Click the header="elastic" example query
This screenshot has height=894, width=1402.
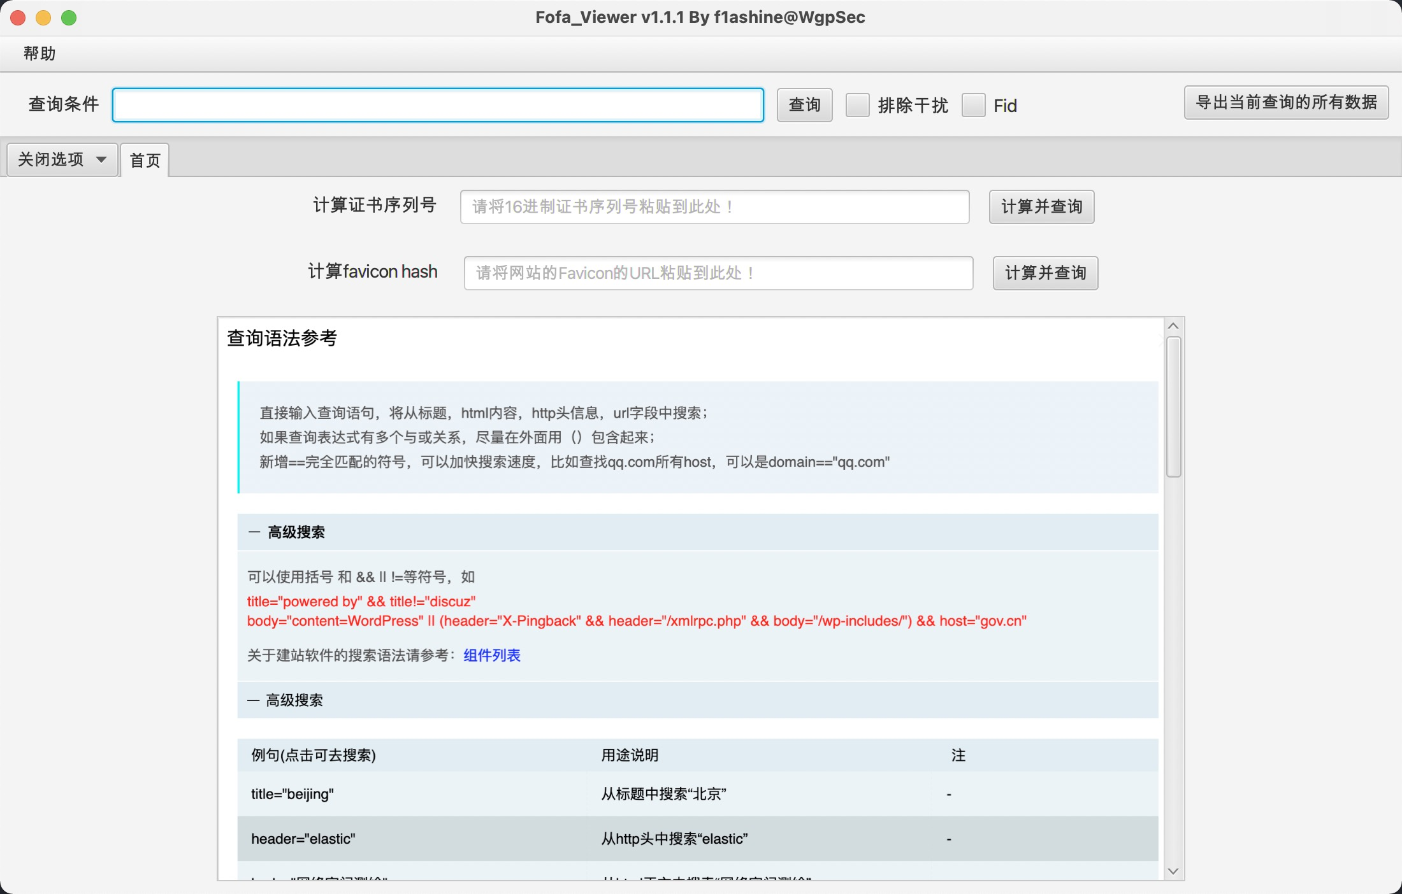[x=303, y=839]
